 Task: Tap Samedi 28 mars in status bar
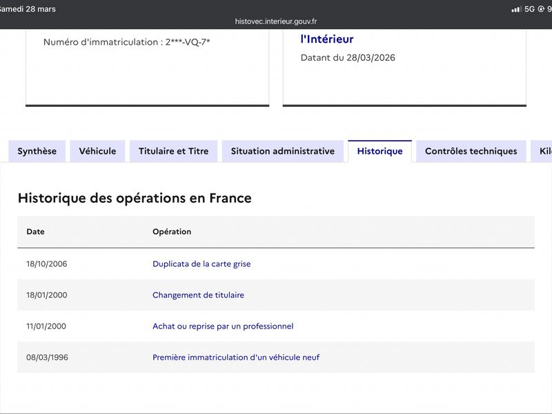pos(28,9)
